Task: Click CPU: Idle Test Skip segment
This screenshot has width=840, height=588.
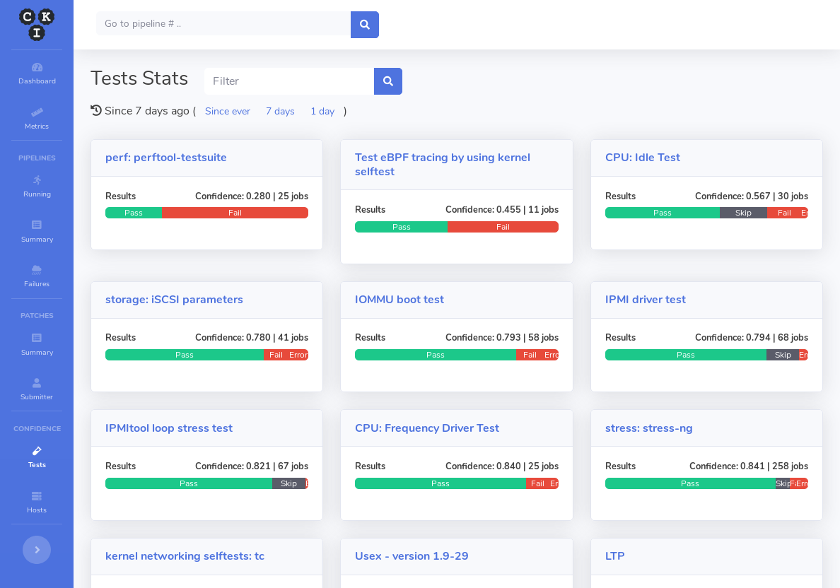Action: [743, 213]
